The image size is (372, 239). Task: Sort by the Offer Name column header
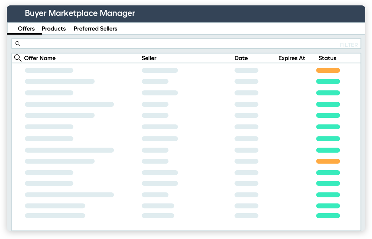point(40,58)
